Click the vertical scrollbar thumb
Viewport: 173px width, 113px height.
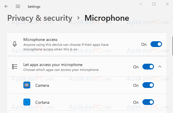pos(172,46)
